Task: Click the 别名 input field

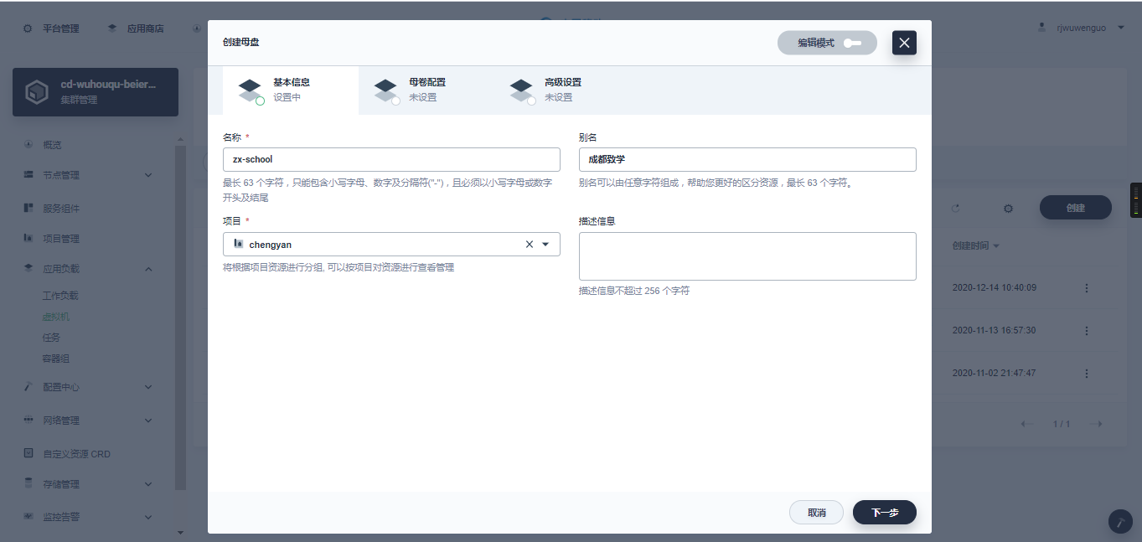Action: tap(747, 159)
